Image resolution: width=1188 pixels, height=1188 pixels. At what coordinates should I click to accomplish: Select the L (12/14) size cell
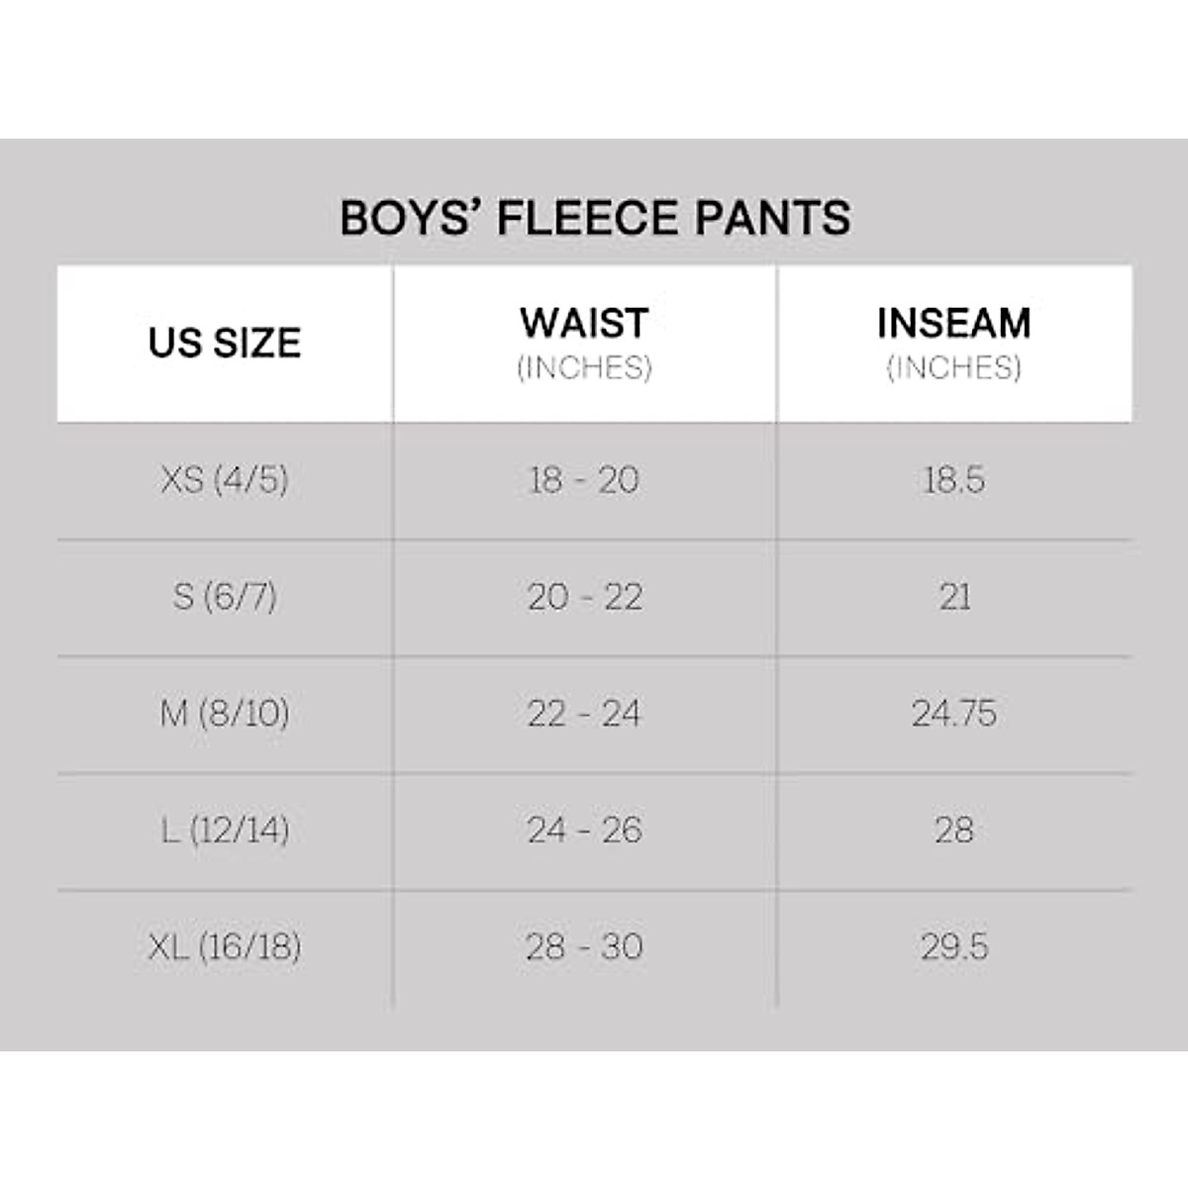click(225, 830)
